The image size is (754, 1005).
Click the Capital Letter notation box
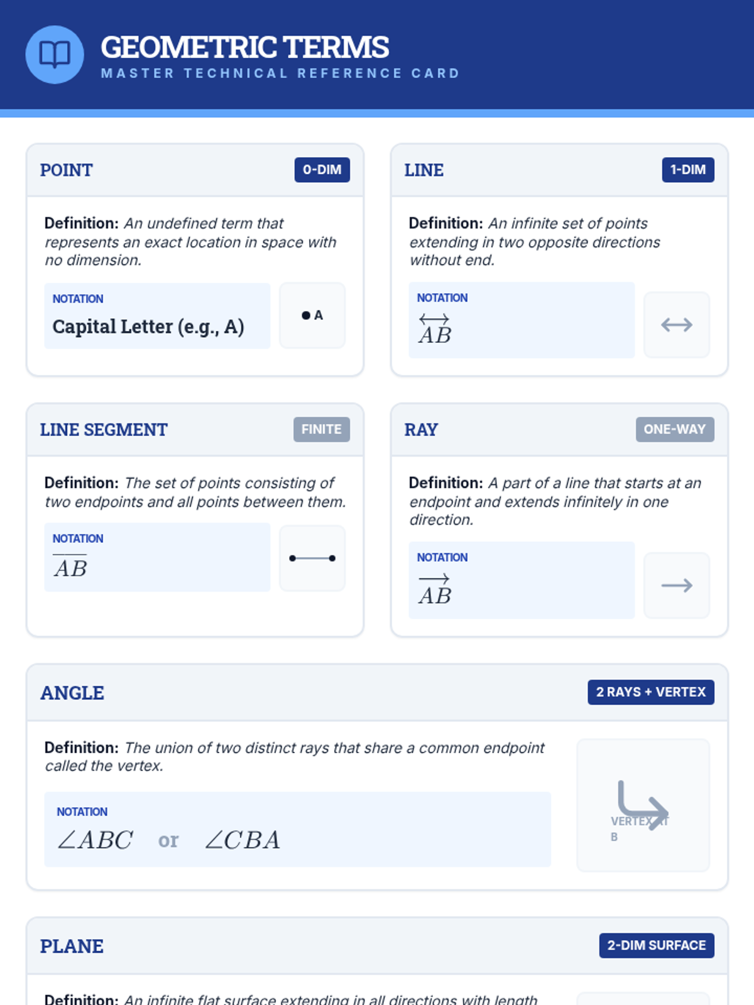click(x=157, y=316)
